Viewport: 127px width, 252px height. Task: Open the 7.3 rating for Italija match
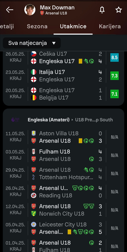(x=114, y=76)
